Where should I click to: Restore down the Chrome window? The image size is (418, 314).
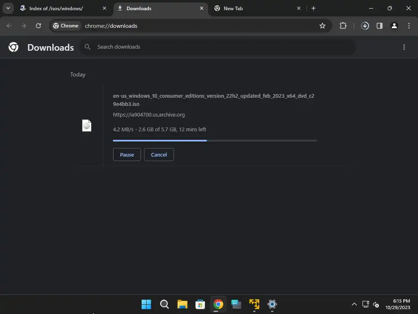click(x=390, y=8)
